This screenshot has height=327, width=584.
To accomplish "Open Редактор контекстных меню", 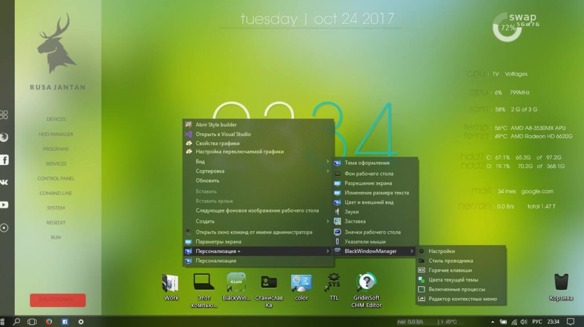I will pyautogui.click(x=461, y=299).
